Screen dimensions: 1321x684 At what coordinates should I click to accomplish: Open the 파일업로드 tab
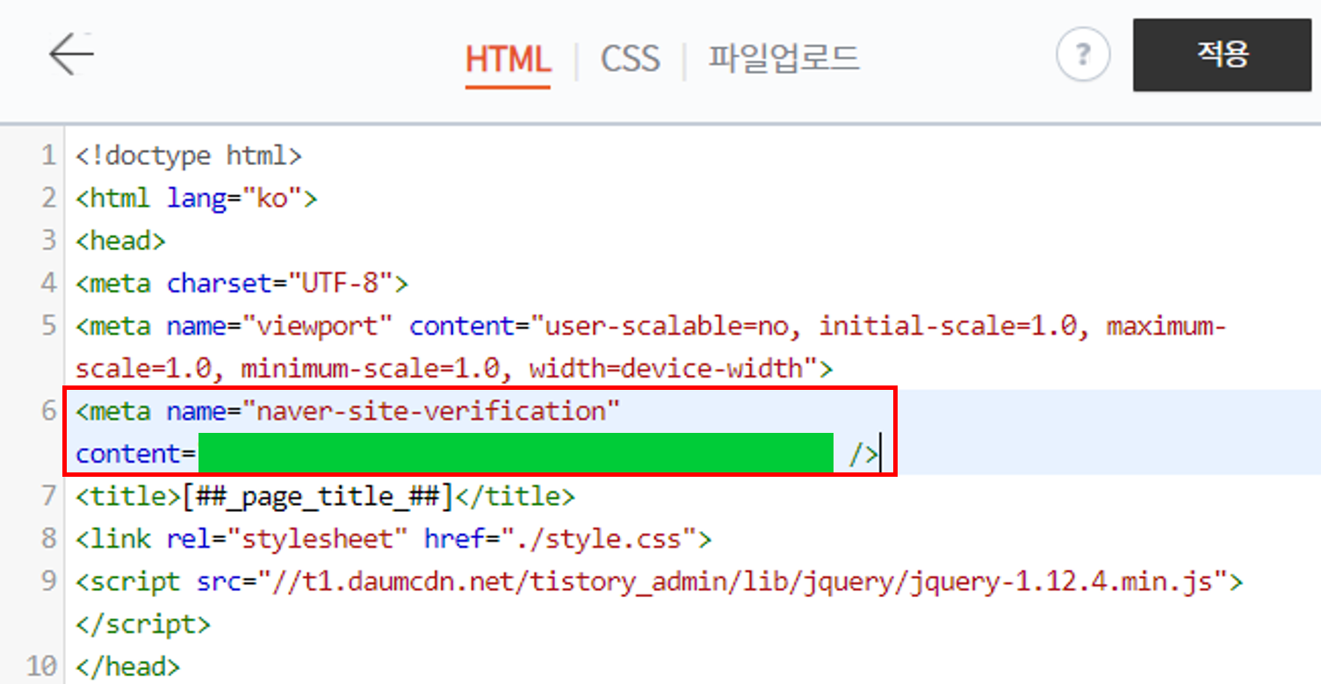point(783,59)
